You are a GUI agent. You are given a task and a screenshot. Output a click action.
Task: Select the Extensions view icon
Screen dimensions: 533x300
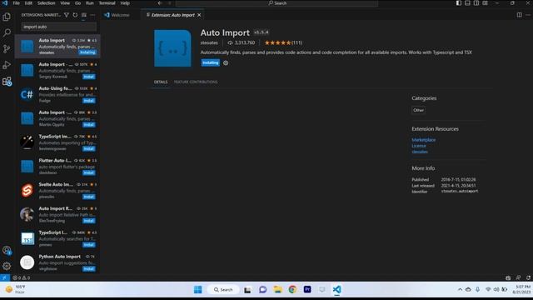(x=7, y=82)
